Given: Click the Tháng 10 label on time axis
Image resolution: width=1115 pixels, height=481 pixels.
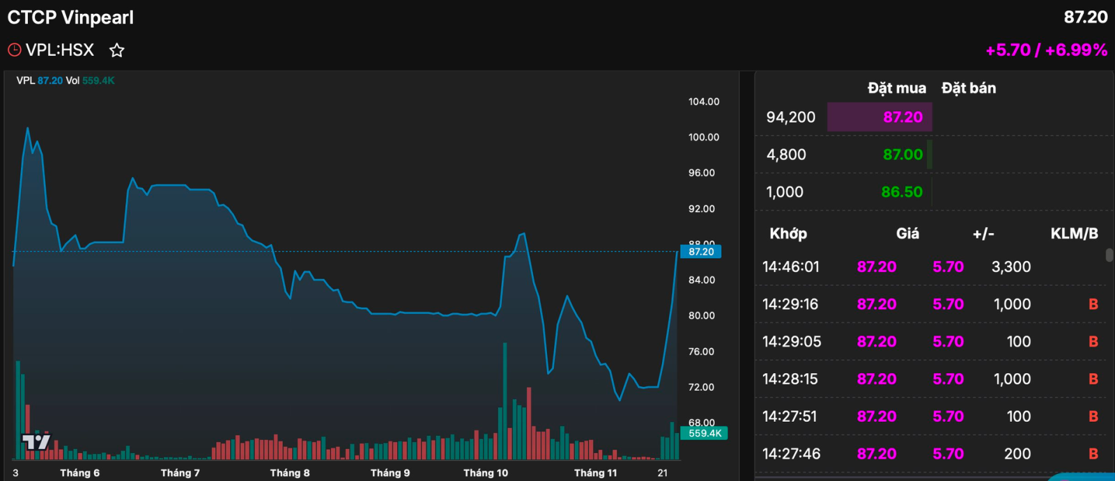Looking at the screenshot, I should point(486,473).
